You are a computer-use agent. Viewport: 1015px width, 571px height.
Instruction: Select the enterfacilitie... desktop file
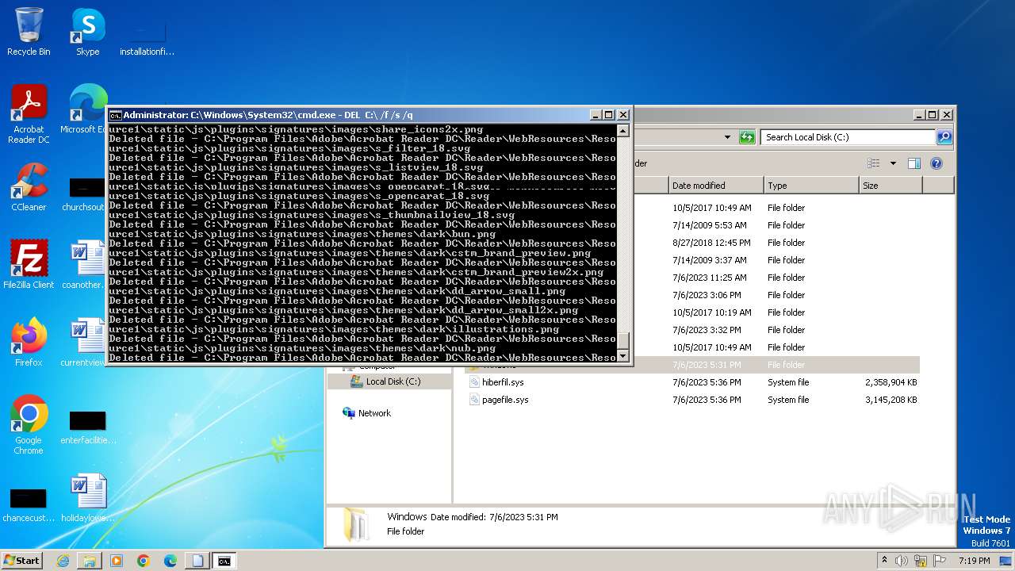coord(87,427)
